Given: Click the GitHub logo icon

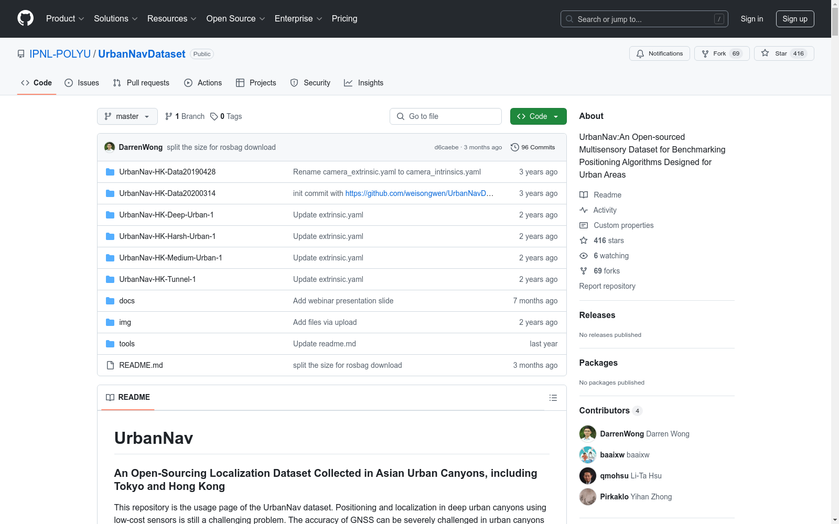Looking at the screenshot, I should pos(25,18).
